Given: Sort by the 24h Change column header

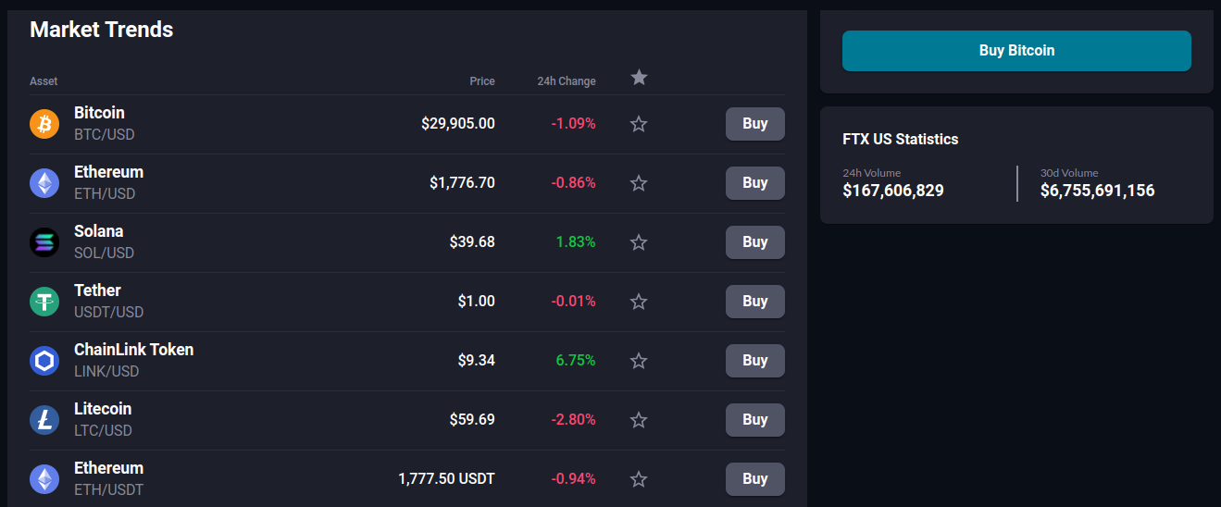Looking at the screenshot, I should point(566,81).
